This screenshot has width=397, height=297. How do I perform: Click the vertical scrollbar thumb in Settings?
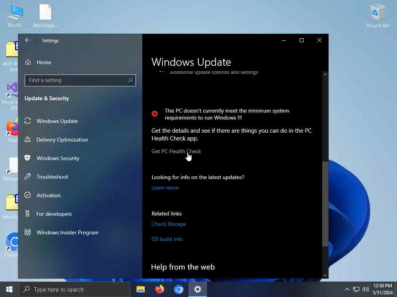[x=325, y=204]
